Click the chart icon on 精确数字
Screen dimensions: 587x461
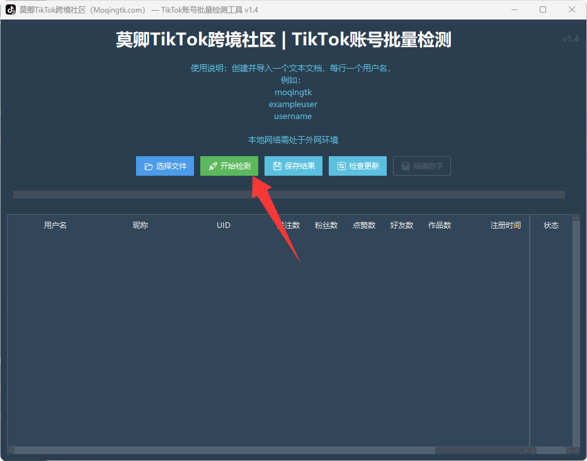(406, 166)
